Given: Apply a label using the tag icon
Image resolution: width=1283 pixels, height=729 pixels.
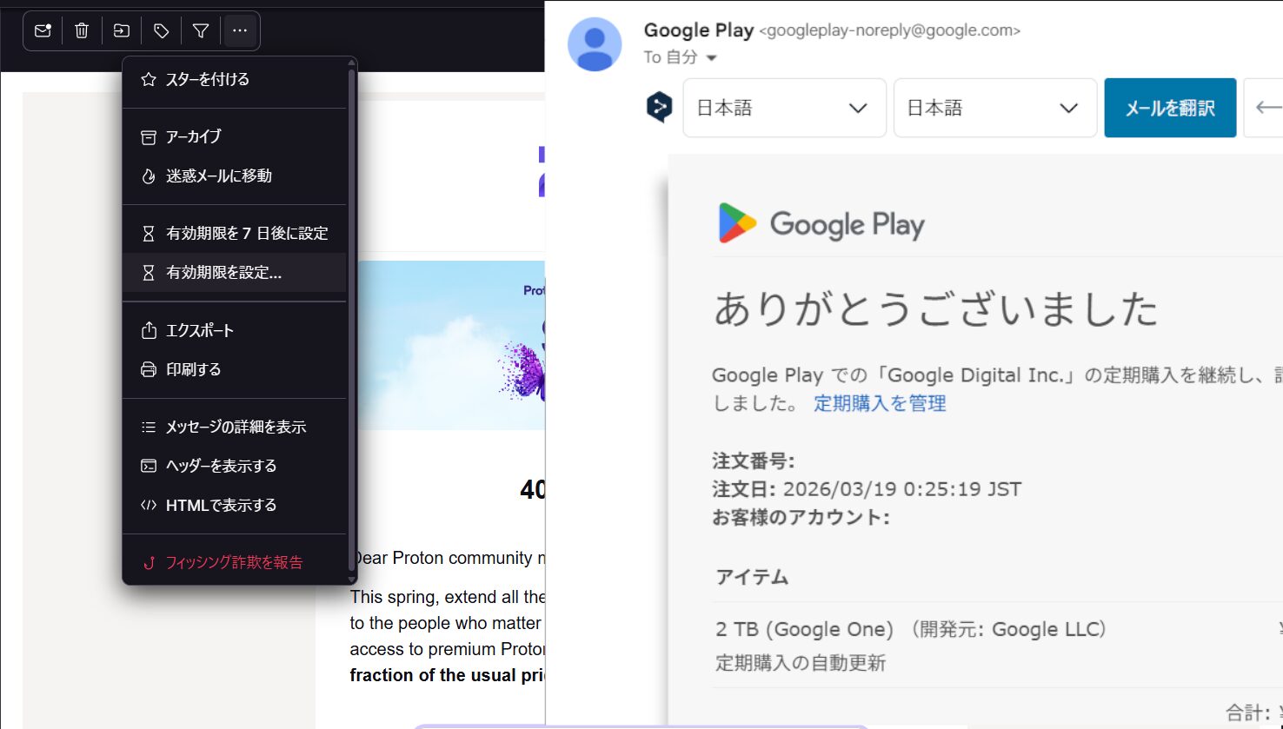Looking at the screenshot, I should [160, 30].
